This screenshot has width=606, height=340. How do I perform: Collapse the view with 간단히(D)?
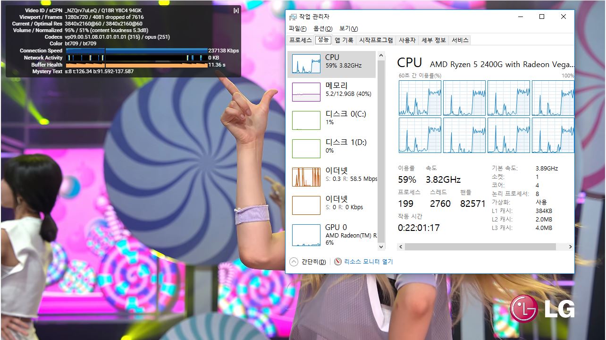coord(313,262)
